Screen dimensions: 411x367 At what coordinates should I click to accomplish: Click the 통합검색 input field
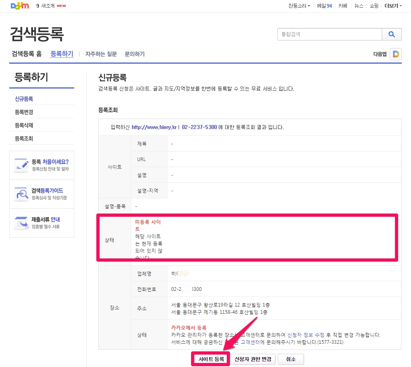tap(329, 34)
